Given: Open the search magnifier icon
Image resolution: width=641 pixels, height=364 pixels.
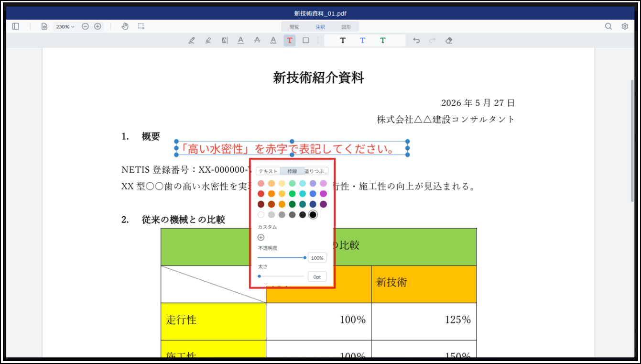Looking at the screenshot, I should pyautogui.click(x=608, y=26).
